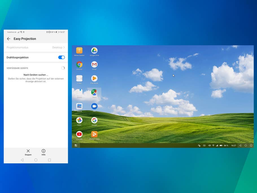Open the HUAWEI Video app
This screenshot has width=257, height=193.
click(x=94, y=134)
